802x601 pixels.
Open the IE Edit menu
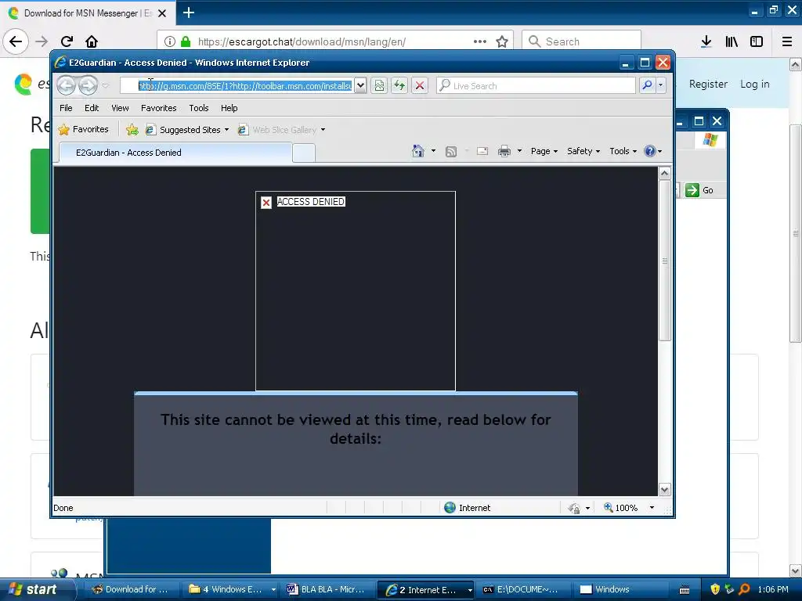coord(92,108)
